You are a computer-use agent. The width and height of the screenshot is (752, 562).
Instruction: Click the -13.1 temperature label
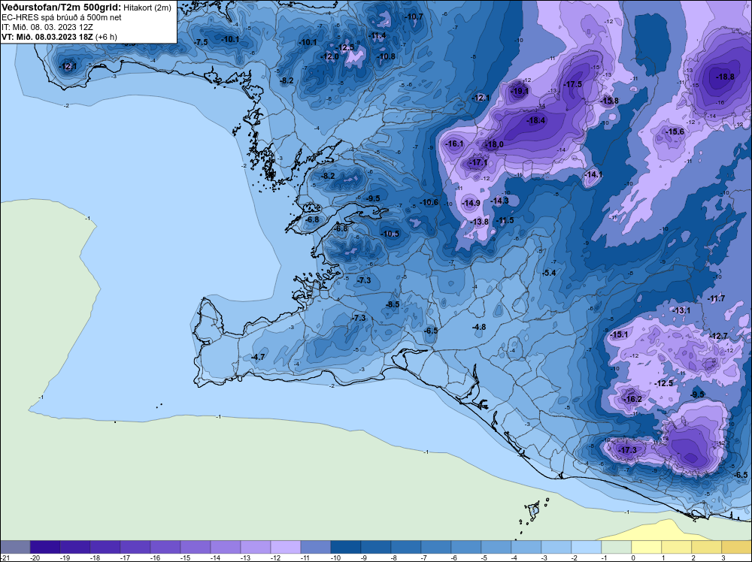[681, 310]
